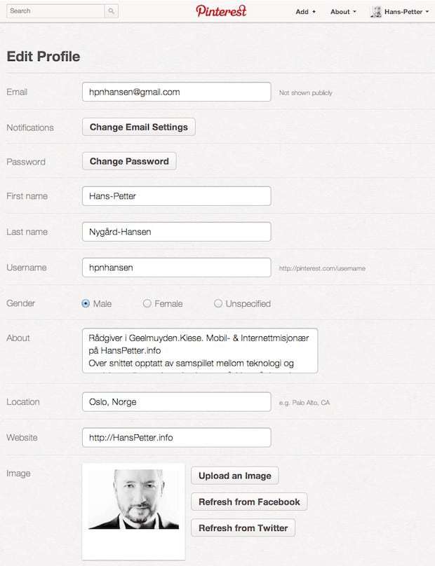Viewport: 435px width, 566px height.
Task: Select the Male gender option
Action: 86,303
